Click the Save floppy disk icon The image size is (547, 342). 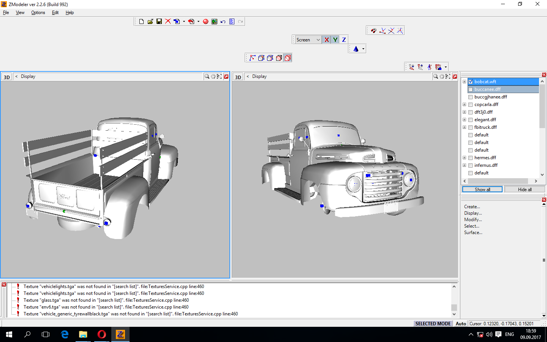click(159, 22)
